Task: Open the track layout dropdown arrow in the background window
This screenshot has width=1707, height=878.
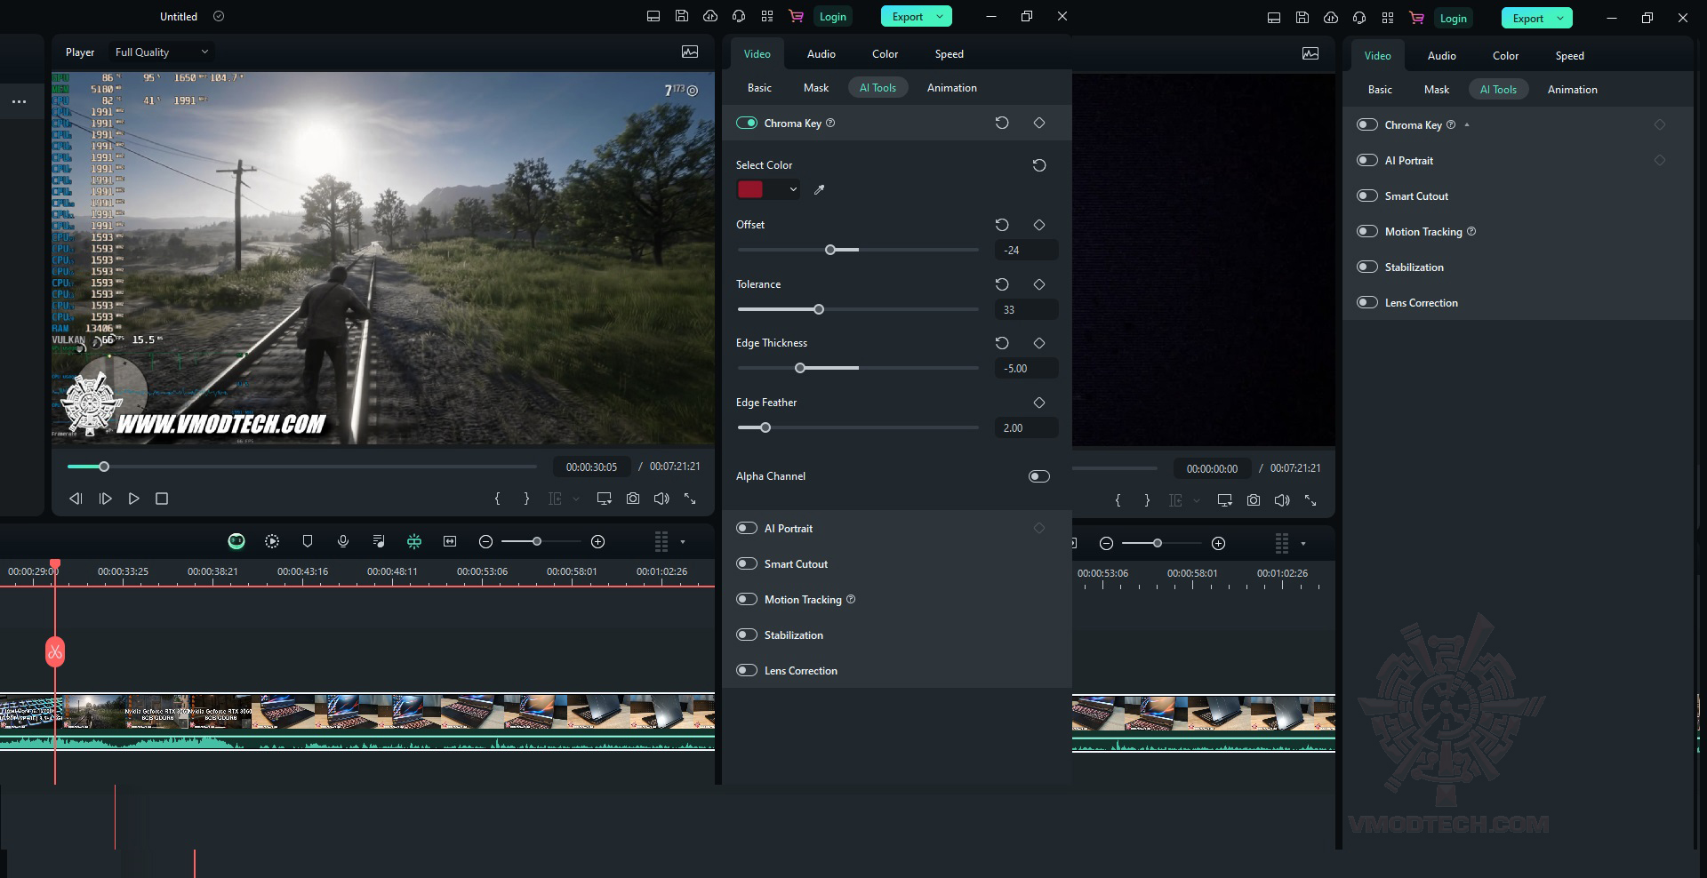Action: click(1303, 543)
